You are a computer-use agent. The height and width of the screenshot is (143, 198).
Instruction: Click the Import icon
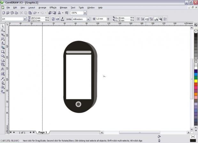pos(50,13)
